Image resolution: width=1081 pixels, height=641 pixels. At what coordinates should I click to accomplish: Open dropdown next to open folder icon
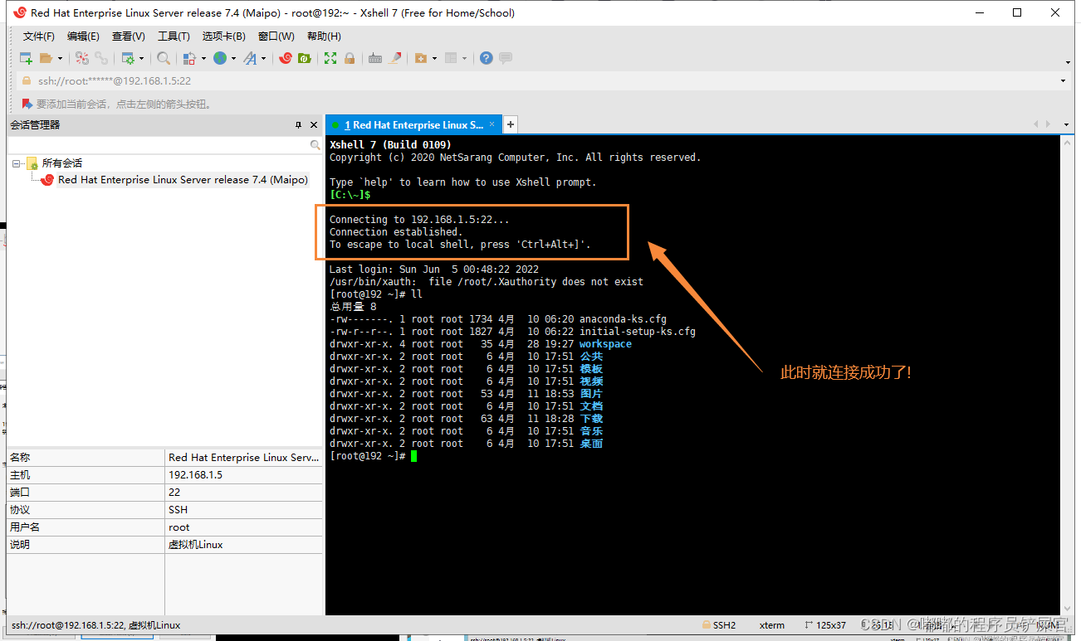[x=60, y=58]
